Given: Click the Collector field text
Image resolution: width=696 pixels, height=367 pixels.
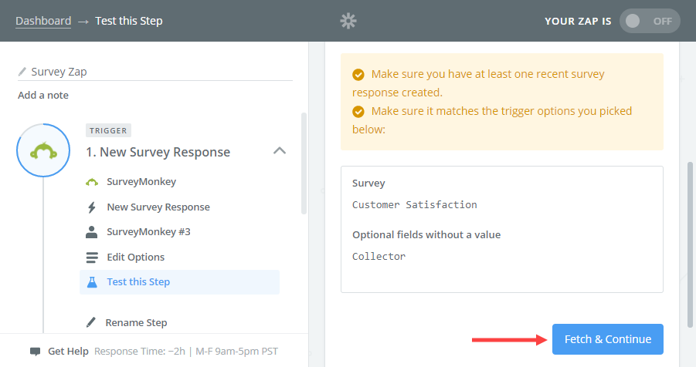Looking at the screenshot, I should pyautogui.click(x=379, y=257).
